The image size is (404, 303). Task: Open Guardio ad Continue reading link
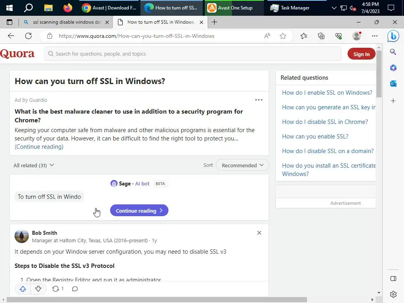[x=39, y=147]
